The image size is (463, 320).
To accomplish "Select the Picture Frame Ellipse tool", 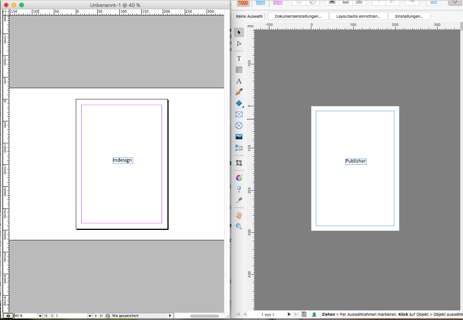I will pyautogui.click(x=239, y=126).
